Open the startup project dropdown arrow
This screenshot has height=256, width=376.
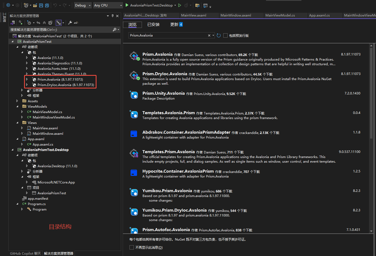[175, 5]
